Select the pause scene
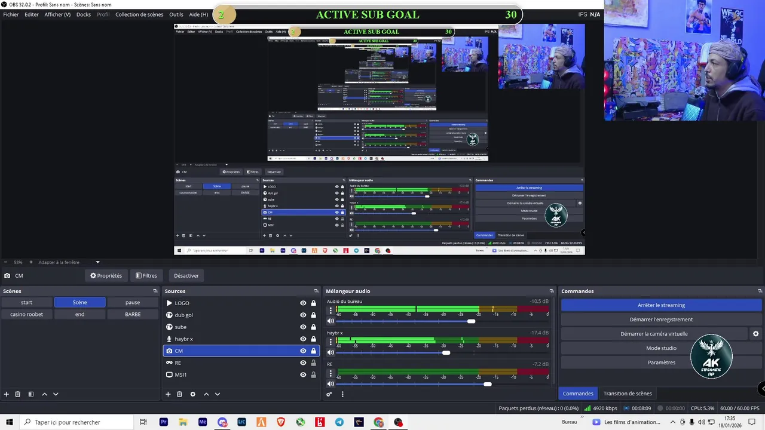Image resolution: width=765 pixels, height=430 pixels. [133, 302]
